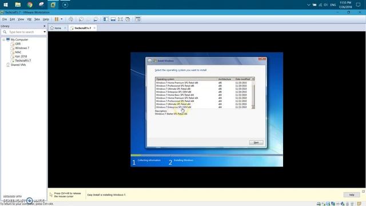
Task: Click the VMware Workstation taskbar icon
Action: 53,5
